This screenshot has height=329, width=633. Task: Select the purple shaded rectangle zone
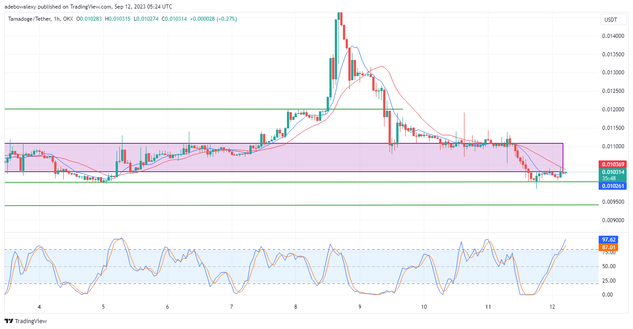[284, 157]
